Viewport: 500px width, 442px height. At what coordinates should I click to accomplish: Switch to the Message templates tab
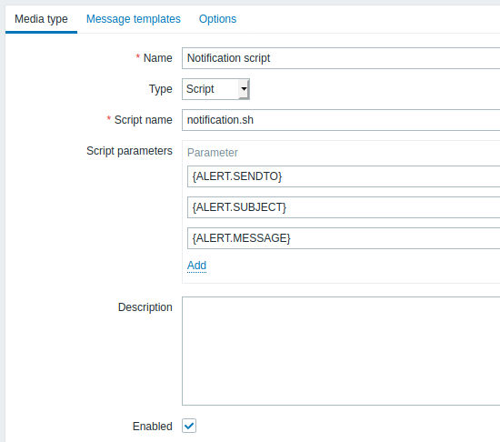click(x=134, y=19)
